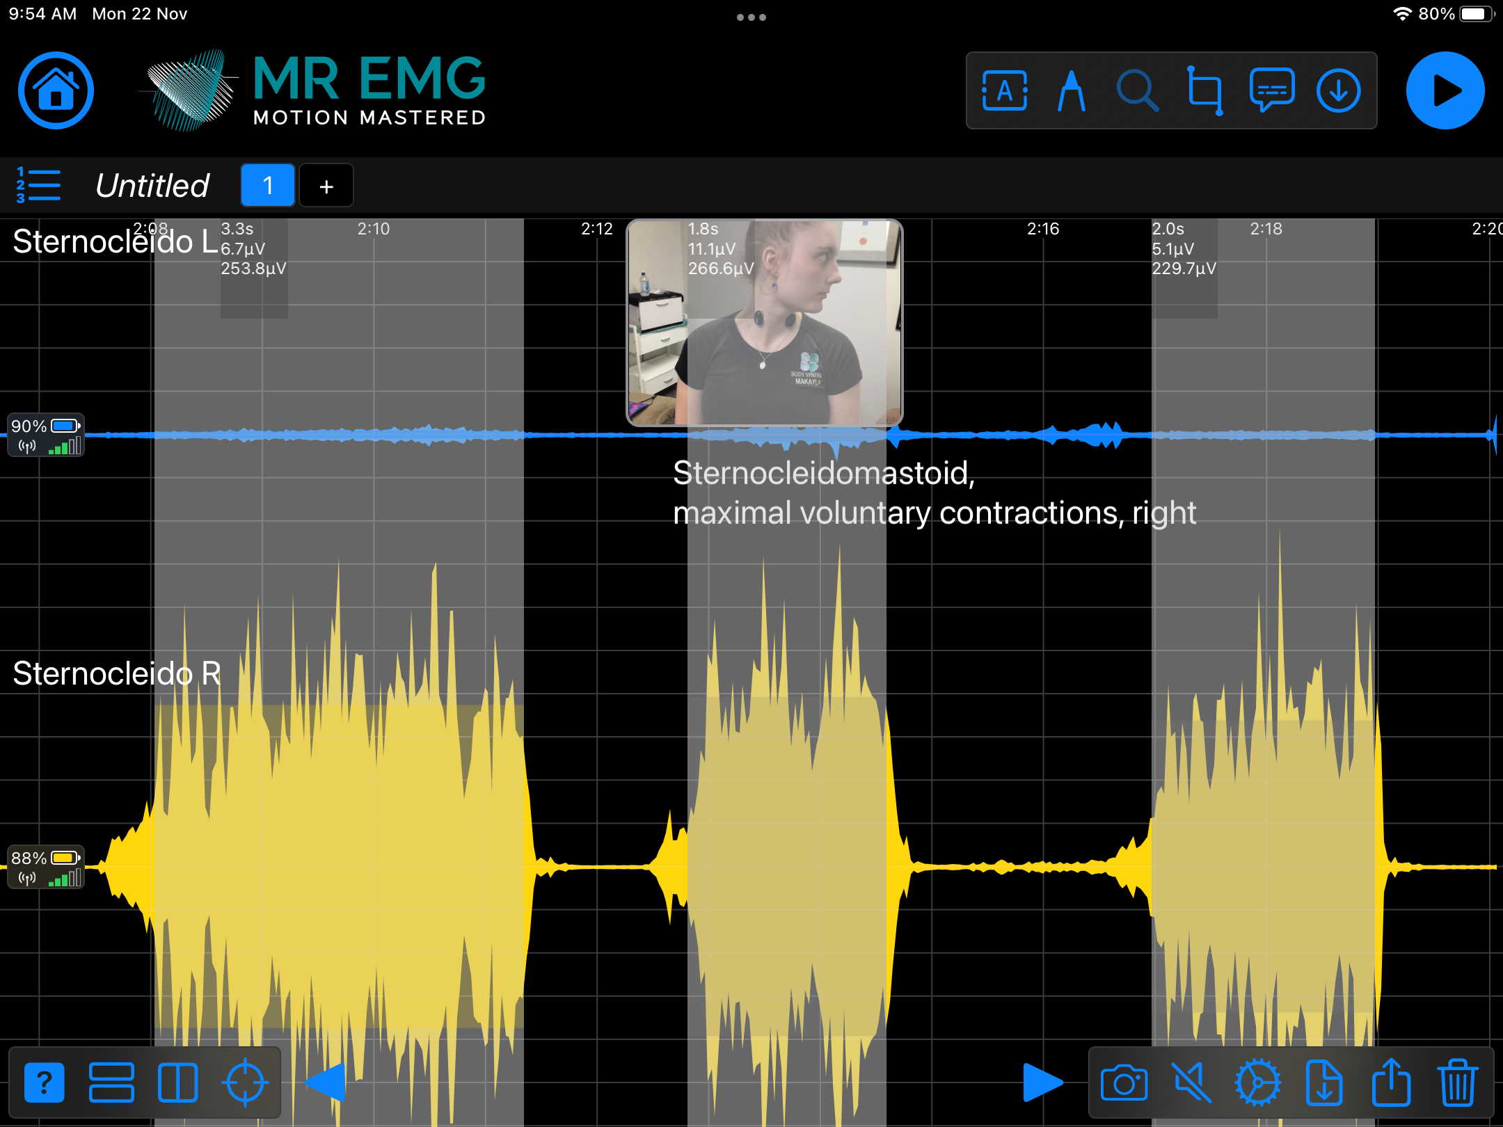Tap the 2:10 time marker
Viewport: 1503px width, 1127px height.
(374, 229)
